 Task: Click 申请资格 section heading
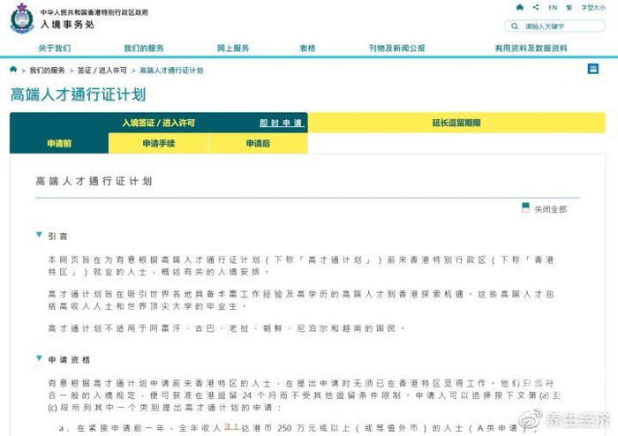point(69,359)
